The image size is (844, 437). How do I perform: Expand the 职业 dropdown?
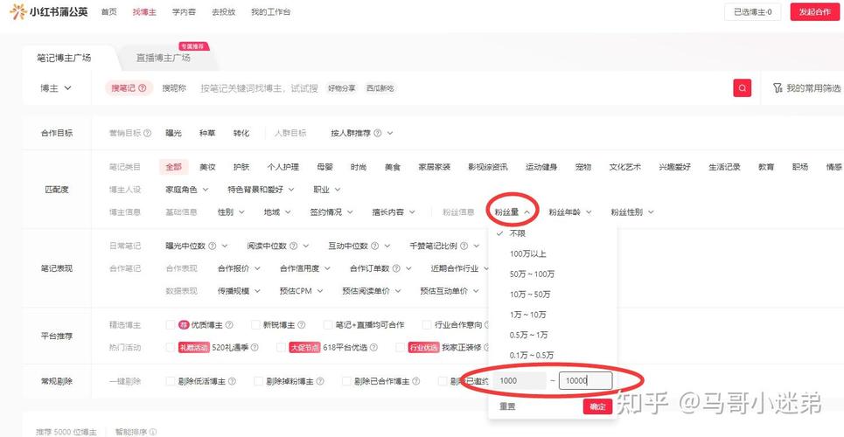click(327, 190)
